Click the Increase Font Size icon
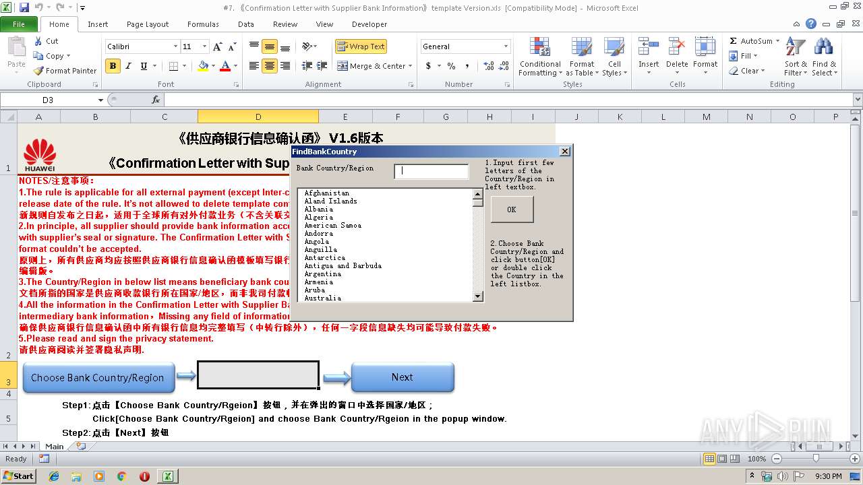The image size is (863, 485). coord(217,46)
